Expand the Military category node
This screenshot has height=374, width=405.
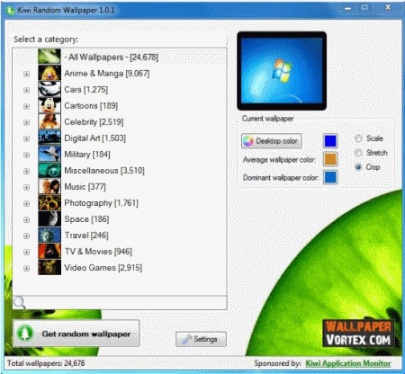tap(27, 155)
